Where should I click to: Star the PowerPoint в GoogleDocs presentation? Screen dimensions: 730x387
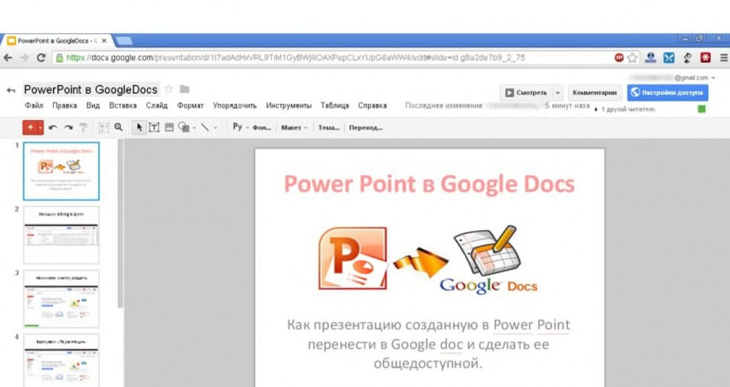click(x=169, y=89)
